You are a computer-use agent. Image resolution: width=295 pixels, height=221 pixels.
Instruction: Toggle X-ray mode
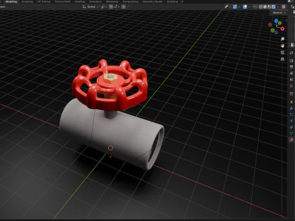point(255,7)
